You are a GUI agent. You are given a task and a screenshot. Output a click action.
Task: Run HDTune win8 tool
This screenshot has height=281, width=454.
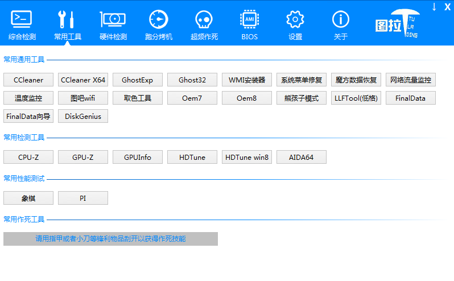247,157
